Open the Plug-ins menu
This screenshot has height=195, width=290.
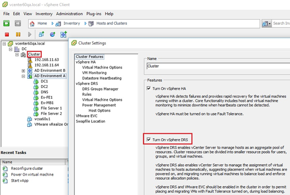[94, 14]
